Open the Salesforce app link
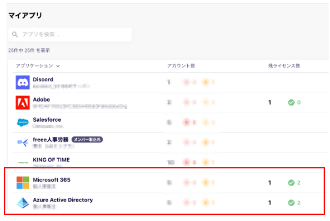This screenshot has height=221, width=330. 47,120
